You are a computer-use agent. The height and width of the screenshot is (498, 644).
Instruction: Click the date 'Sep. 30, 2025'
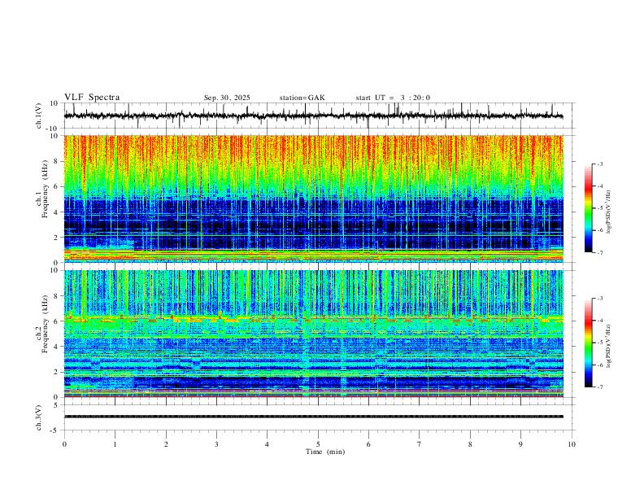pos(227,98)
